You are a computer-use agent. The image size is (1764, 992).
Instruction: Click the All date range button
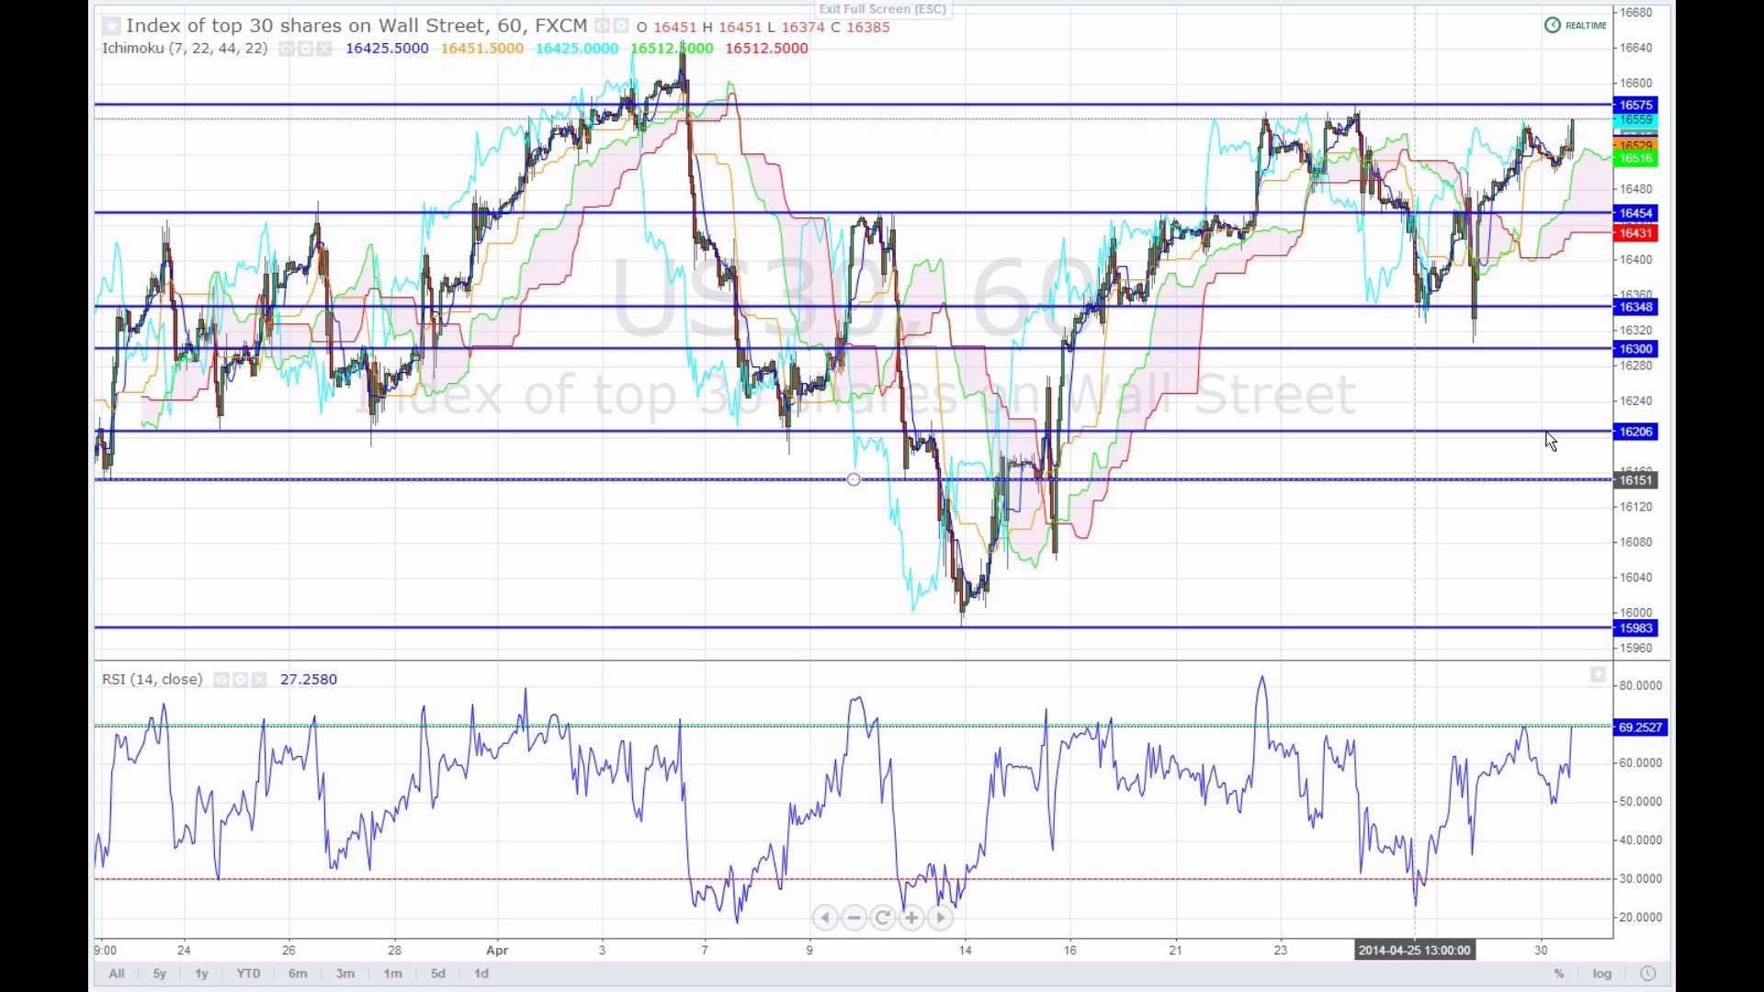click(117, 974)
